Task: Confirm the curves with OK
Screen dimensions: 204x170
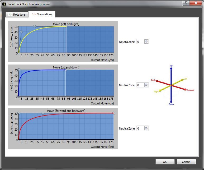Action: 165,162
